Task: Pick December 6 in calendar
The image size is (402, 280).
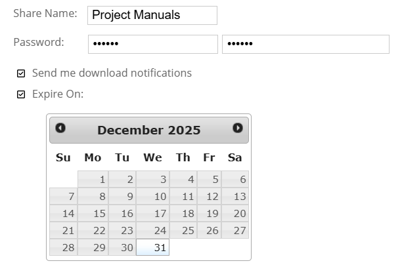Action: [x=235, y=180]
